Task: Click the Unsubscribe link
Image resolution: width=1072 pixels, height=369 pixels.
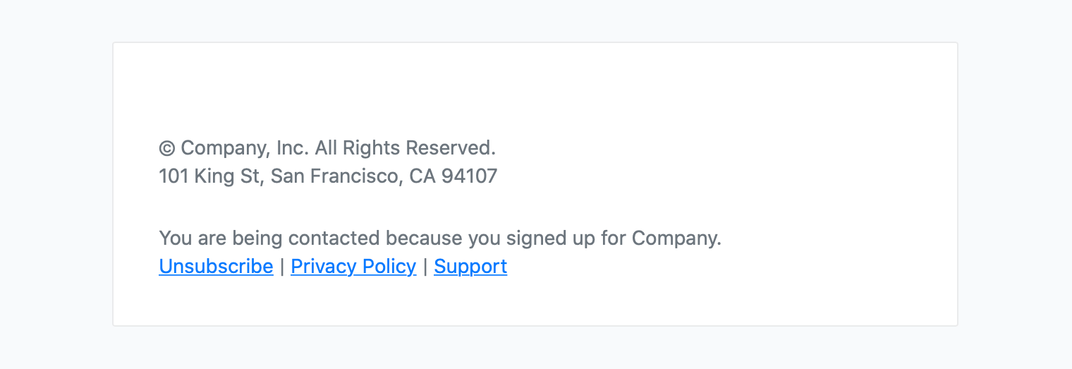Action: click(x=216, y=266)
